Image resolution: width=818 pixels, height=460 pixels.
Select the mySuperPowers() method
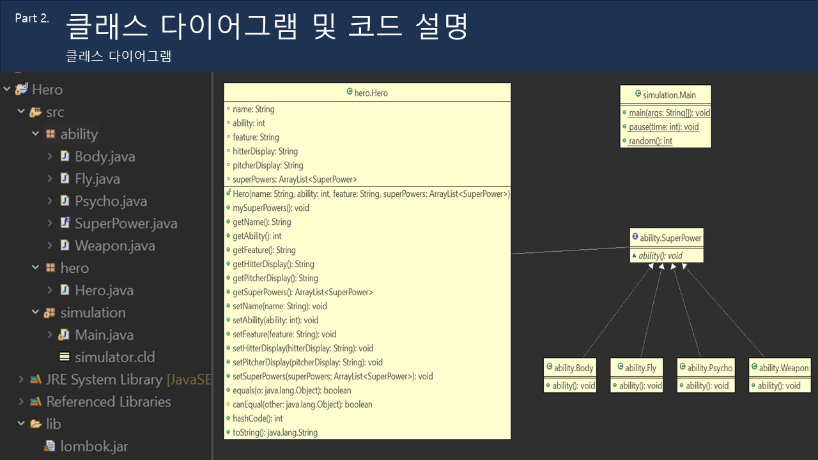pos(271,208)
